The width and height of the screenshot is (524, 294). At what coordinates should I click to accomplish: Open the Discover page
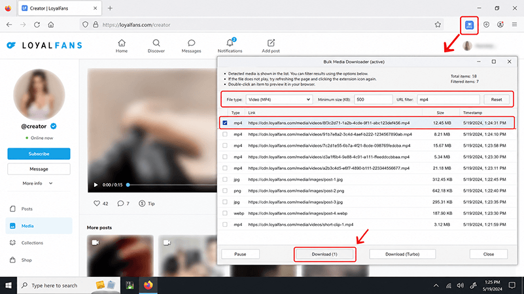(156, 46)
